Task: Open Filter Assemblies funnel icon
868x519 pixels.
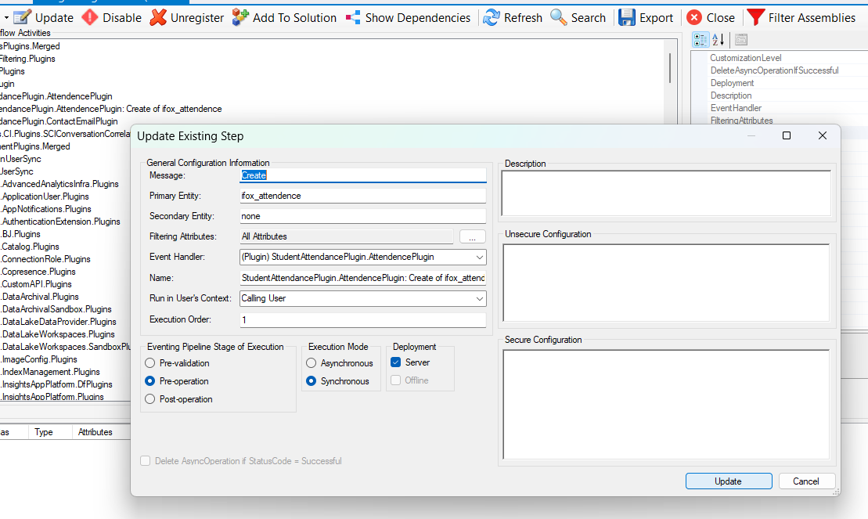Action: point(755,17)
